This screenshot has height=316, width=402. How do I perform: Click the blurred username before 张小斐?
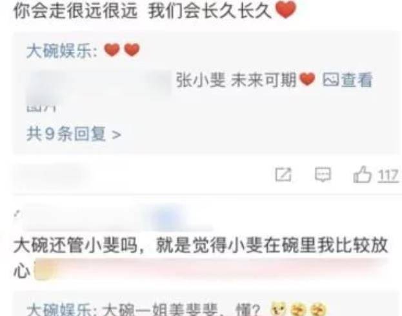click(x=99, y=84)
